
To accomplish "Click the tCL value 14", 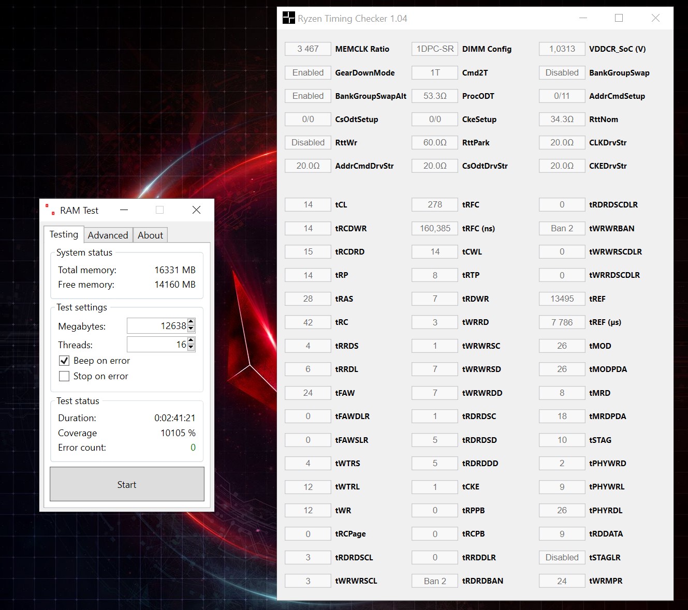I will click(x=308, y=204).
